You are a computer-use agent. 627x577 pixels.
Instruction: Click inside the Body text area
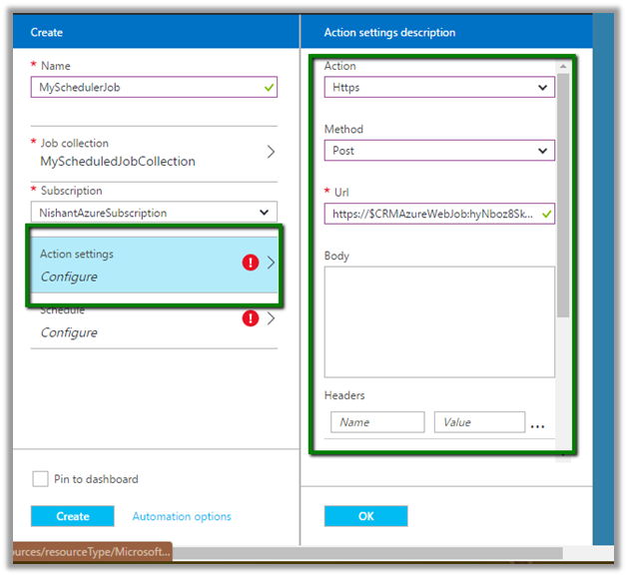coord(439,321)
